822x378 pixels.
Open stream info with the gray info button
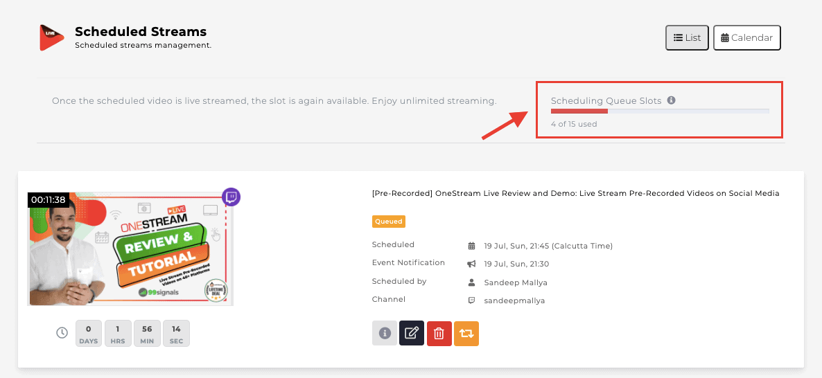[385, 333]
